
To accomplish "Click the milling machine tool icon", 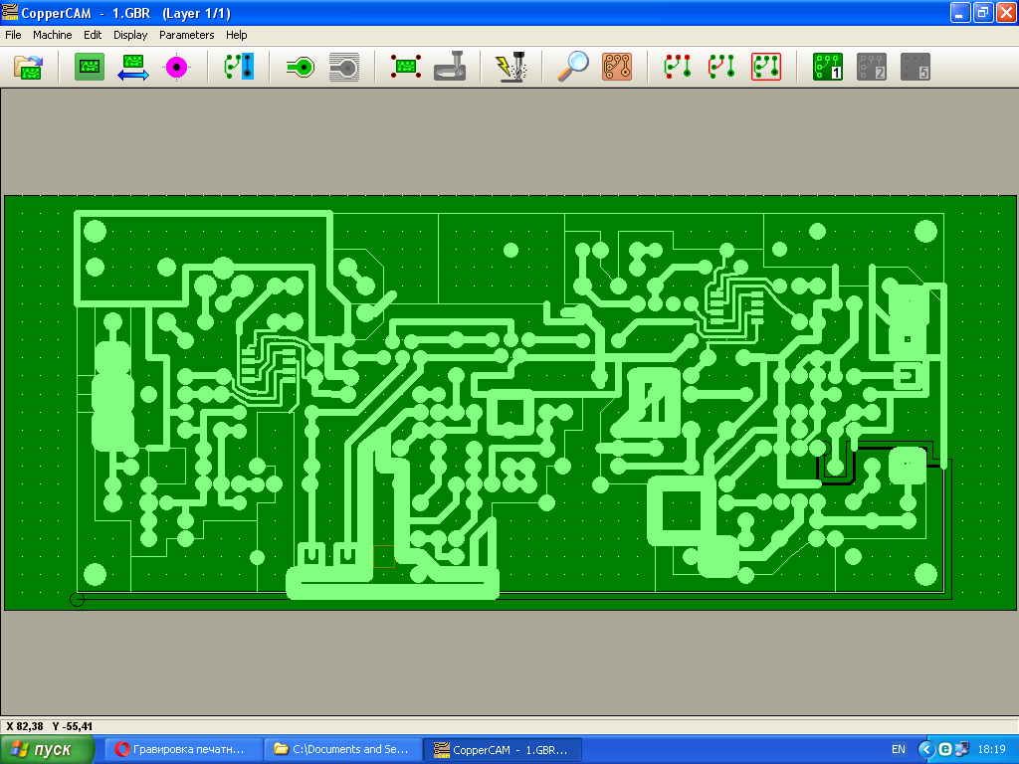I will coord(450,67).
